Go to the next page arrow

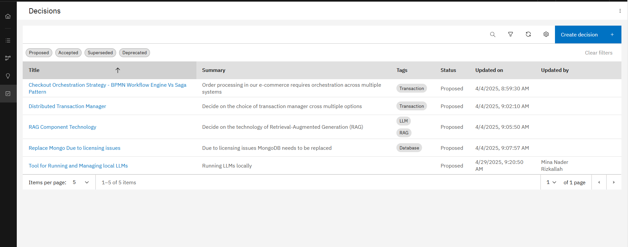pos(614,182)
